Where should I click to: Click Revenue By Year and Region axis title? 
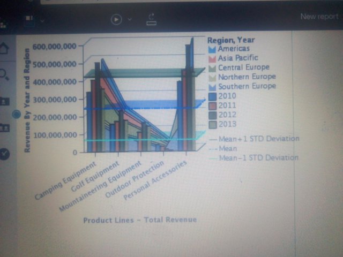27,101
